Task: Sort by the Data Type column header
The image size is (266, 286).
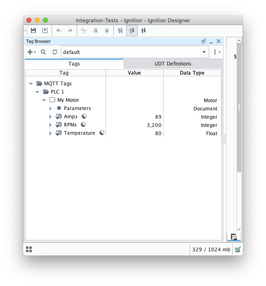Action: coord(192,73)
